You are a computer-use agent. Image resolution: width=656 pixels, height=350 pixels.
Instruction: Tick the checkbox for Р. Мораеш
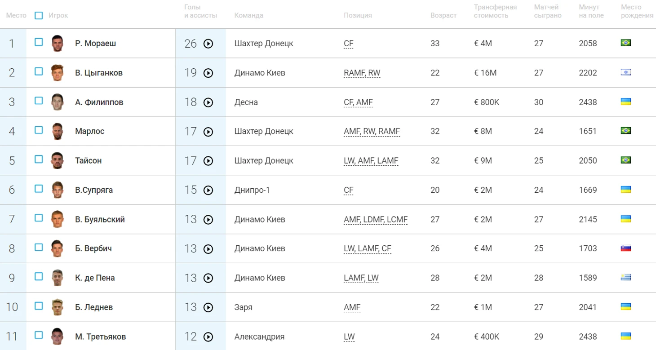point(39,42)
